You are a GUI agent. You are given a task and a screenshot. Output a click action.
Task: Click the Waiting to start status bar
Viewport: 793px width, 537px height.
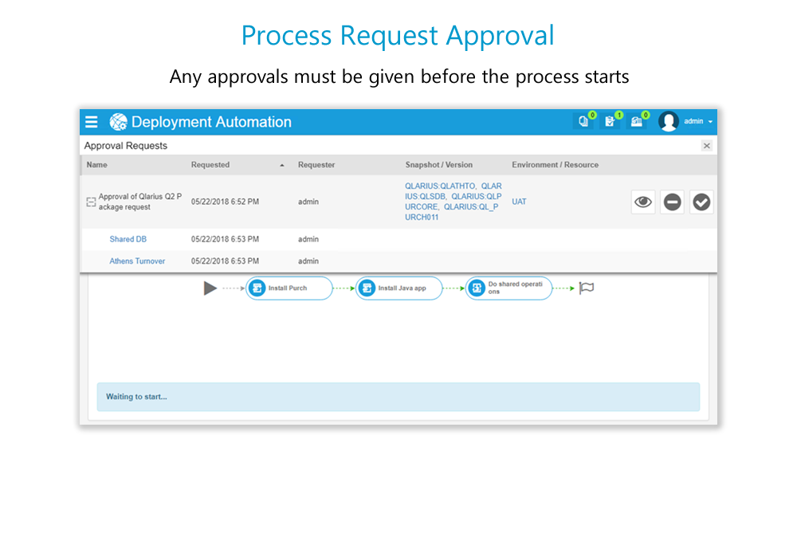click(398, 397)
